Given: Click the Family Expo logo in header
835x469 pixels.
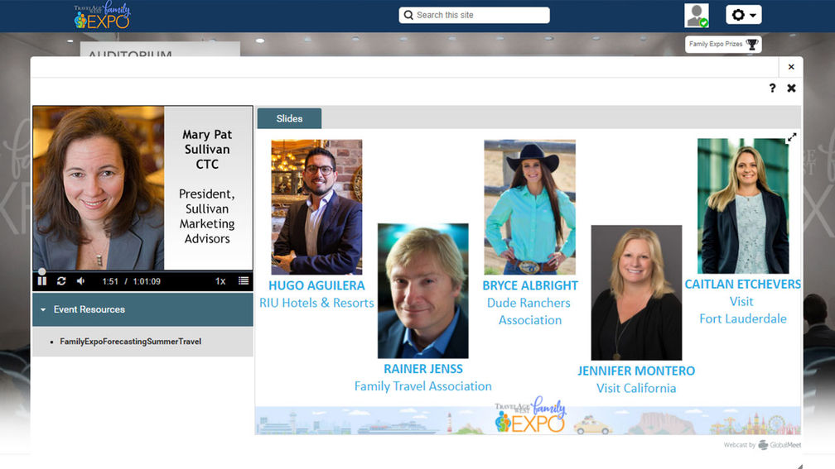Looking at the screenshot, I should point(102,16).
